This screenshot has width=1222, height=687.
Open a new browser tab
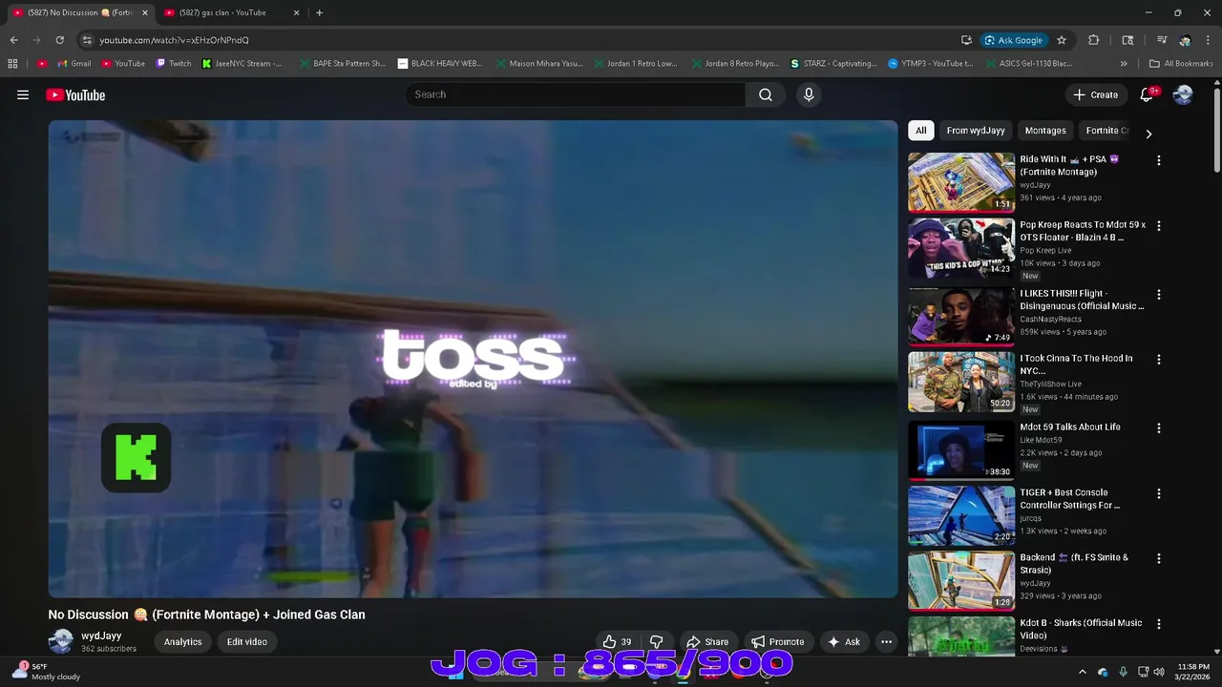[319, 12]
